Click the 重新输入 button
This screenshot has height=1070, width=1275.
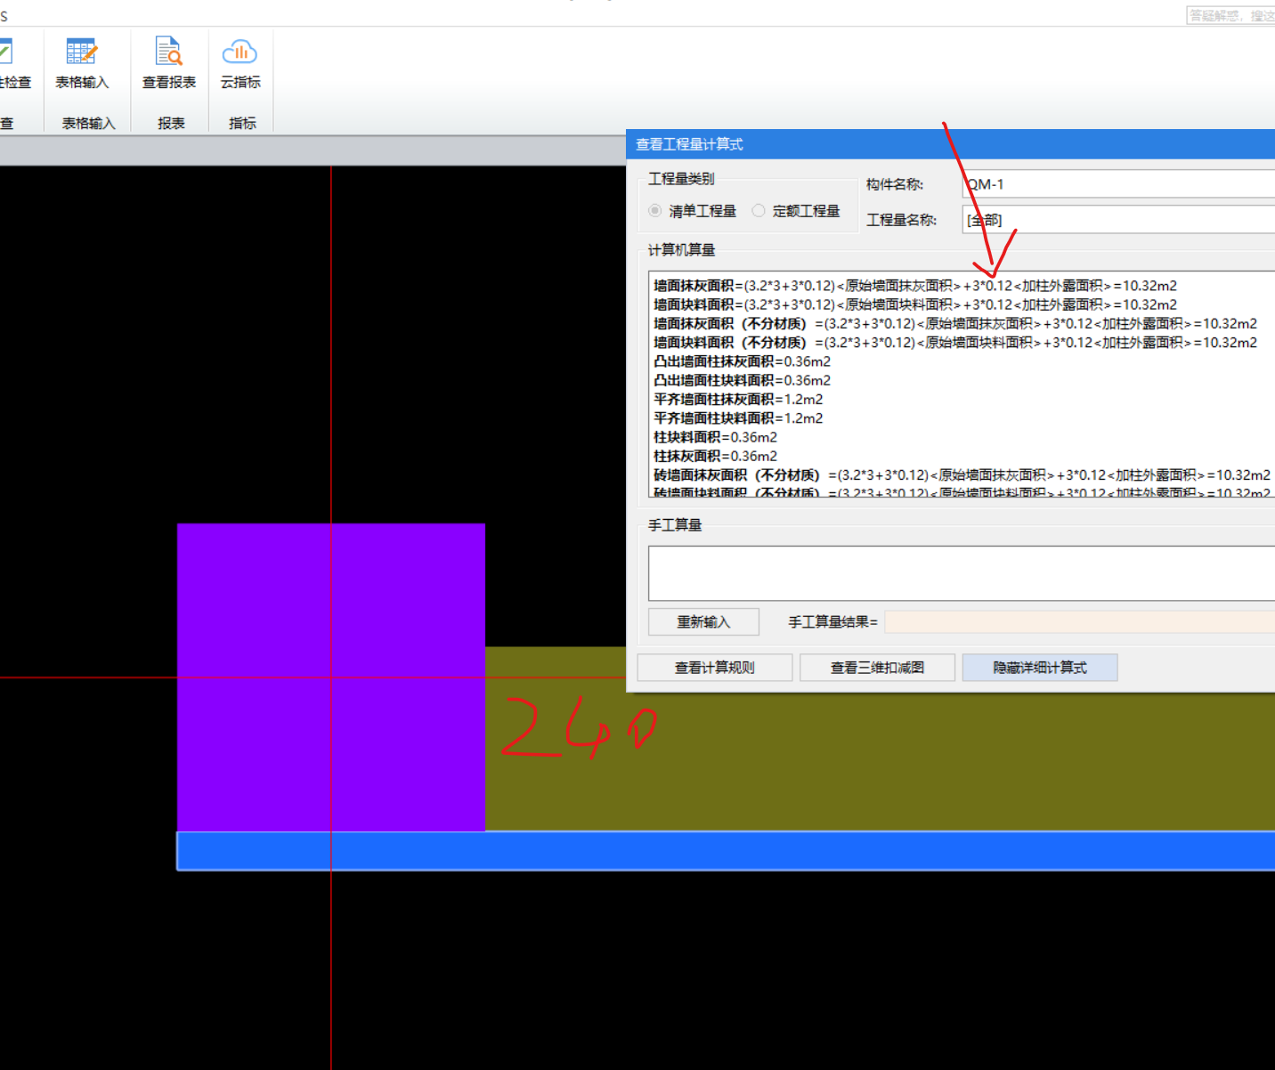703,621
